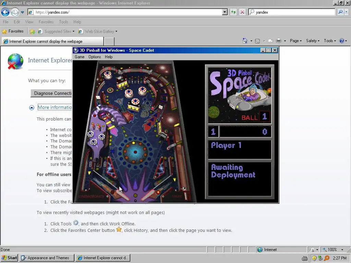Click the green Refresh arrows icon
Viewport: 351px width, 263px height.
233,12
